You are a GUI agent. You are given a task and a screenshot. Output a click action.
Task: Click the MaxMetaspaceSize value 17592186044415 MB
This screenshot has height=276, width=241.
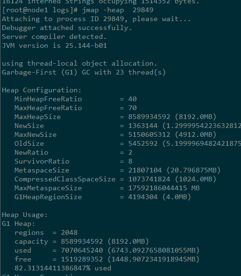(x=164, y=188)
